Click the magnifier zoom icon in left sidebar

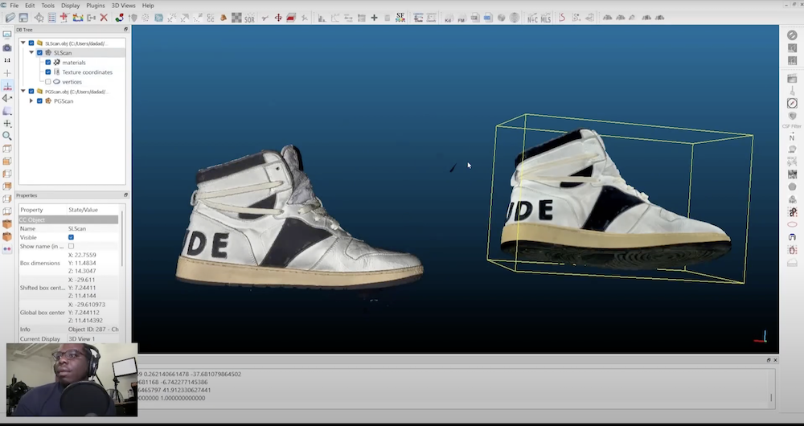point(7,136)
